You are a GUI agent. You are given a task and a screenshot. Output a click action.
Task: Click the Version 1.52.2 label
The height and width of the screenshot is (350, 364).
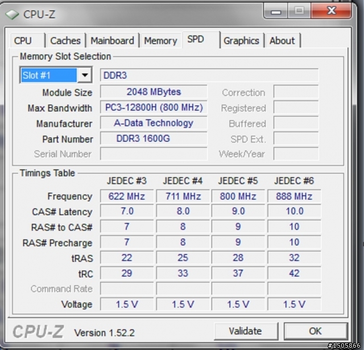104,332
